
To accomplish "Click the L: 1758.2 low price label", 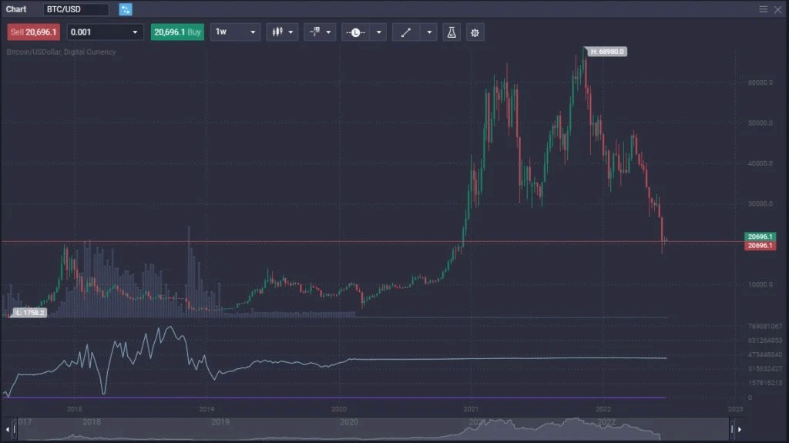I will click(x=30, y=313).
